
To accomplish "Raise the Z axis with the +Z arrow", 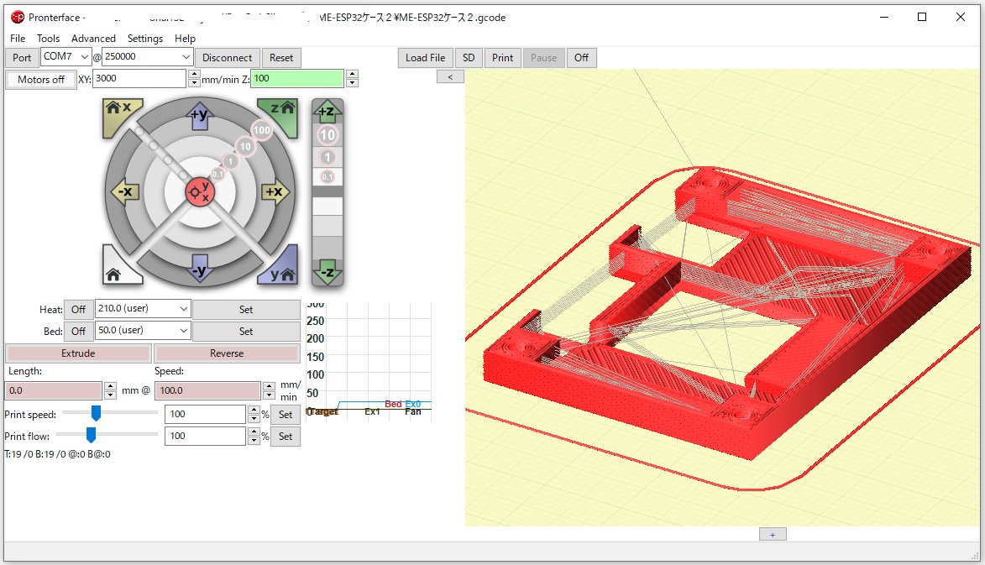I will (x=327, y=112).
